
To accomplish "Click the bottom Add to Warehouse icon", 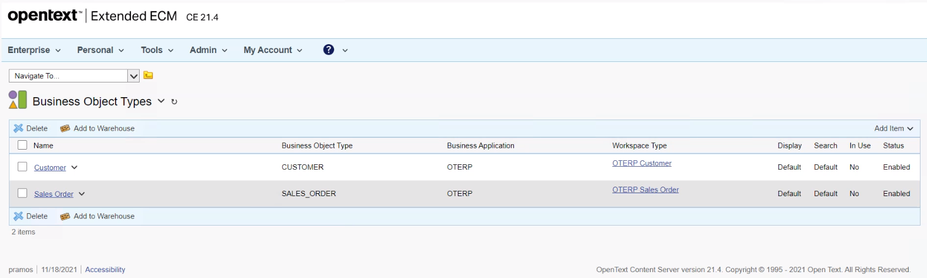I will [65, 216].
